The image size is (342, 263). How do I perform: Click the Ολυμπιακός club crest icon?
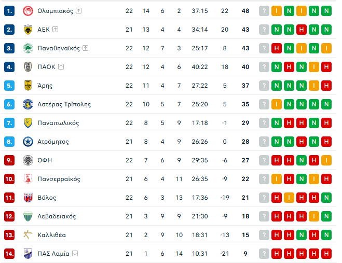(28, 11)
